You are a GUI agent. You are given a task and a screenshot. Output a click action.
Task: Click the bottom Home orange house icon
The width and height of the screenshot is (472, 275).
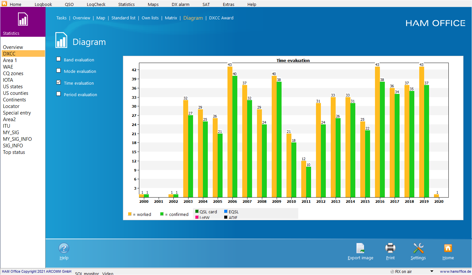pyautogui.click(x=448, y=248)
